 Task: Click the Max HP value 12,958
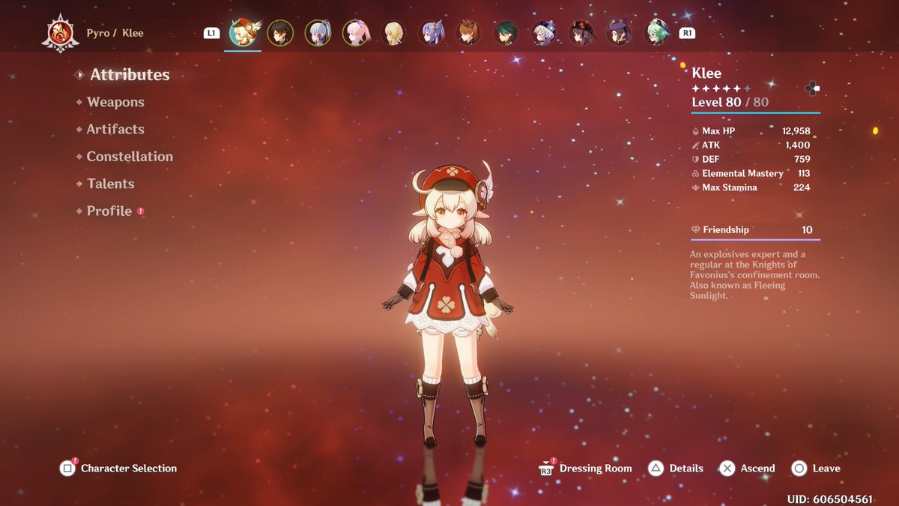coord(796,131)
